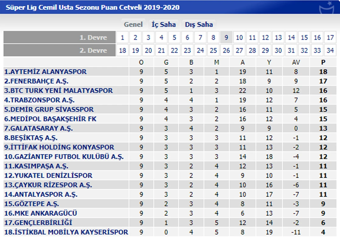The width and height of the screenshot is (340, 238).
Task: Click the league logo icon in header
Action: [x=326, y=8]
